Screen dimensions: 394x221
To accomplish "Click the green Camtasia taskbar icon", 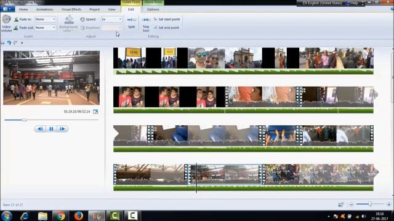I will pos(115,215).
